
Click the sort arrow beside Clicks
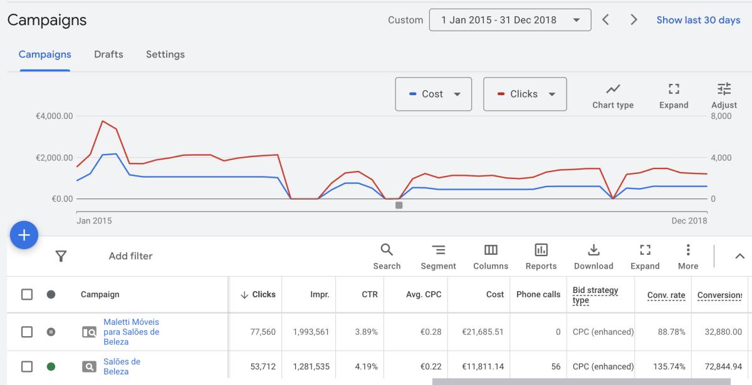(x=244, y=295)
